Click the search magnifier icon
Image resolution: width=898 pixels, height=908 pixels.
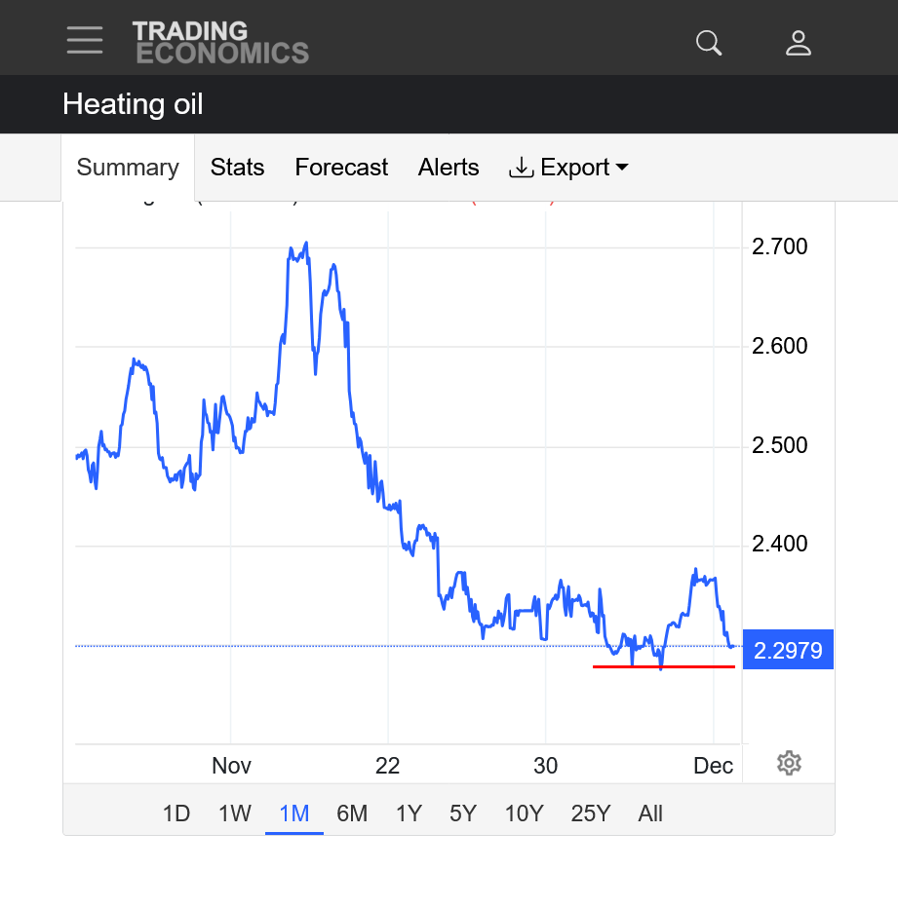coord(709,42)
